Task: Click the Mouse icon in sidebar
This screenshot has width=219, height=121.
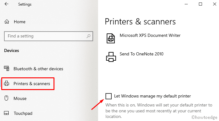Action: (6, 98)
